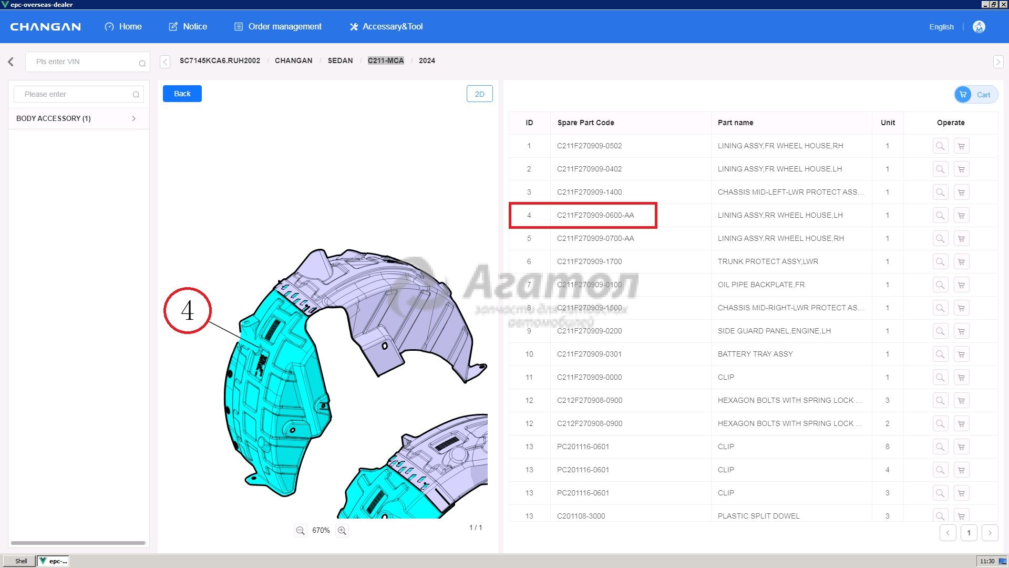The height and width of the screenshot is (568, 1009).
Task: Click the VIN search magnifier icon
Action: point(142,63)
